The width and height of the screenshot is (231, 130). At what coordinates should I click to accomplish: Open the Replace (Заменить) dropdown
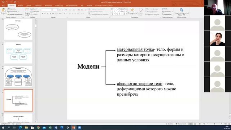(x=167, y=12)
